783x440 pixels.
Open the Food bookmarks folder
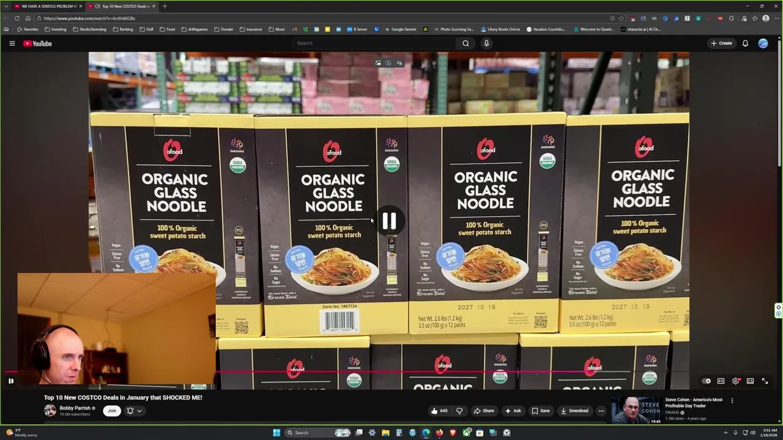(x=167, y=29)
